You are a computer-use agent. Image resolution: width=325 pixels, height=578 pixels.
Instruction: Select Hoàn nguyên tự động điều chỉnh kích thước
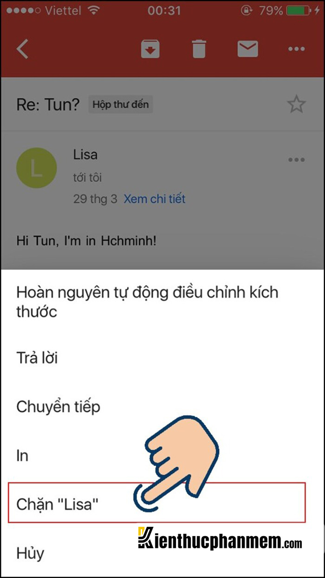coord(162,301)
